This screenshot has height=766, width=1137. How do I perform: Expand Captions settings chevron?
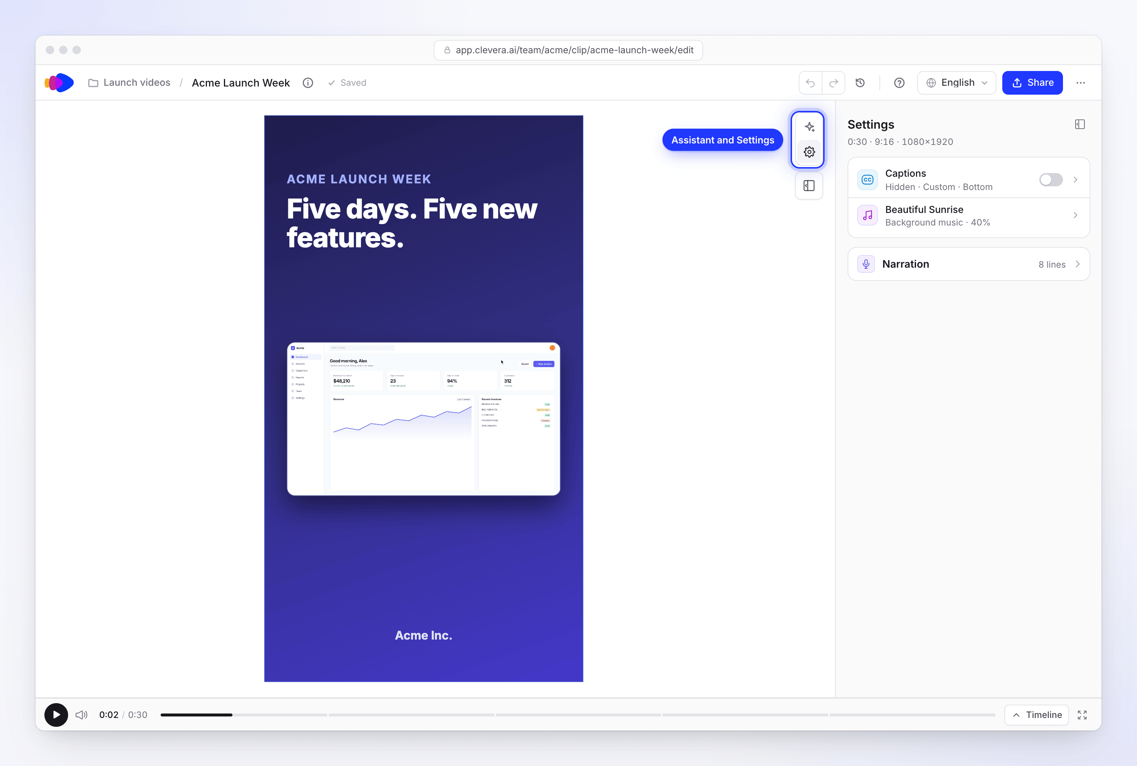pos(1076,180)
